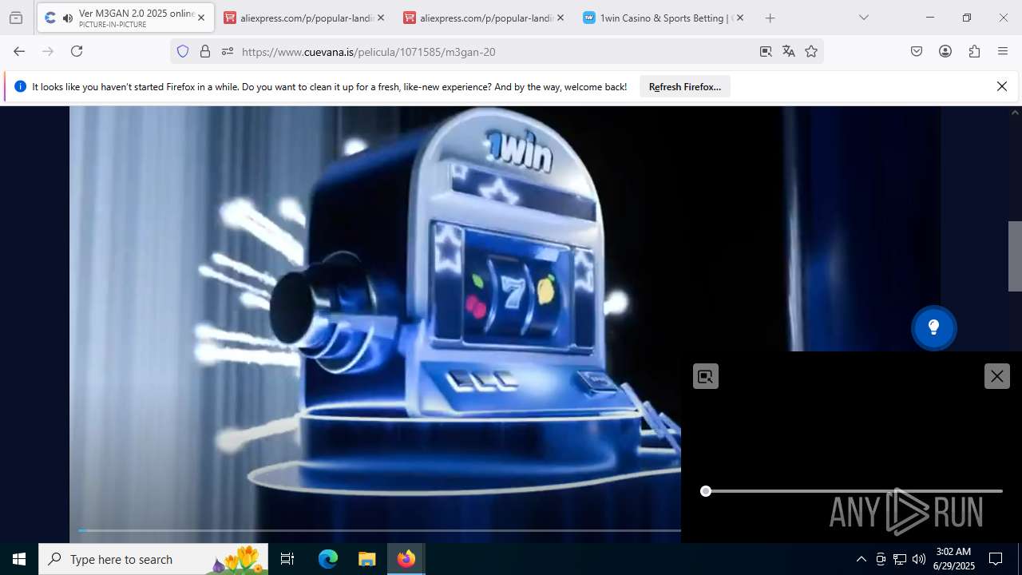Open Task View on taskbar

point(287,559)
